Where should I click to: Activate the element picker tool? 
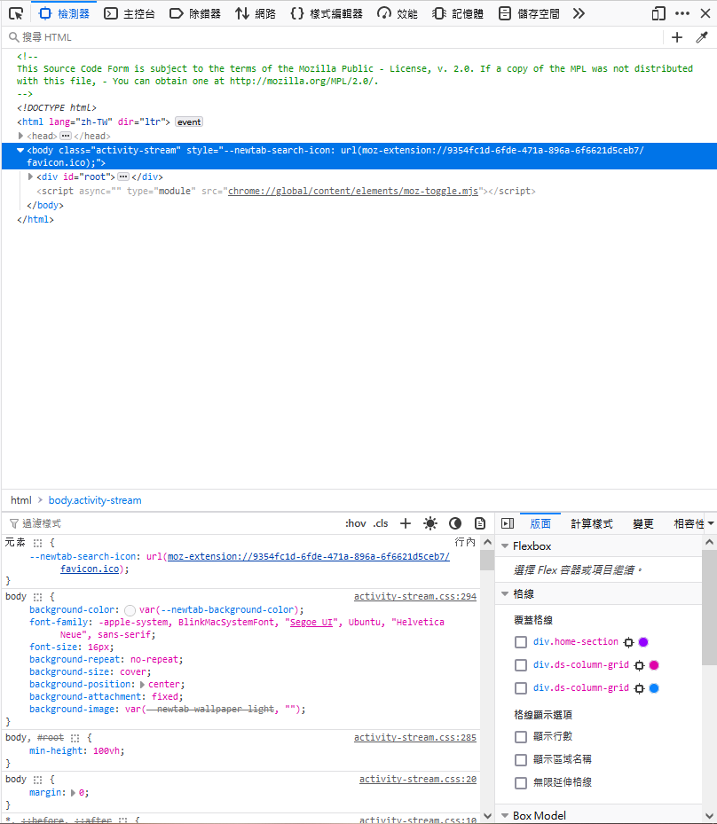(16, 13)
